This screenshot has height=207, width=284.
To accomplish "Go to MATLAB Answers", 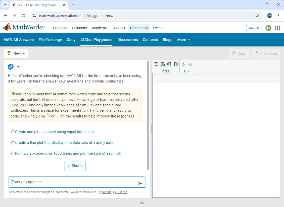I will pos(19,40).
